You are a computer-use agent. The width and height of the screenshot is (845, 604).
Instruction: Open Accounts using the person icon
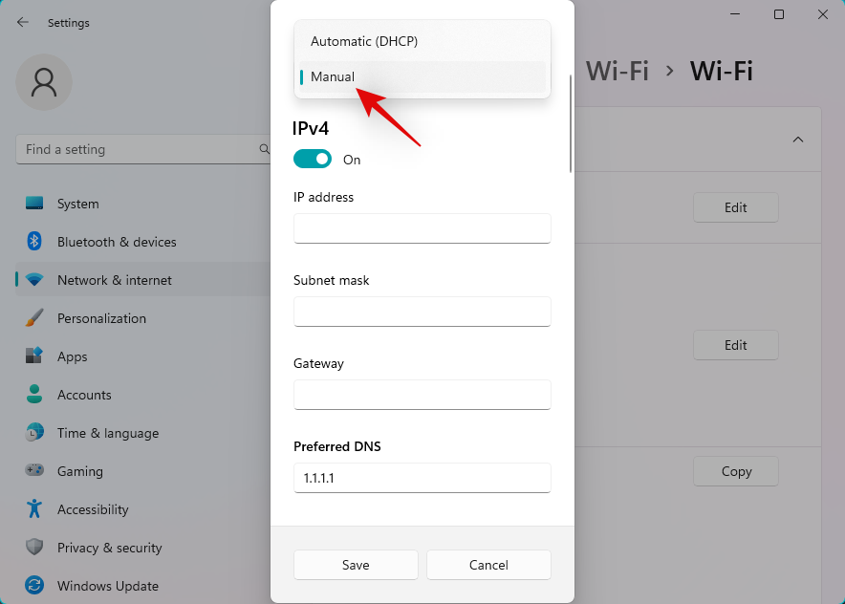32,395
